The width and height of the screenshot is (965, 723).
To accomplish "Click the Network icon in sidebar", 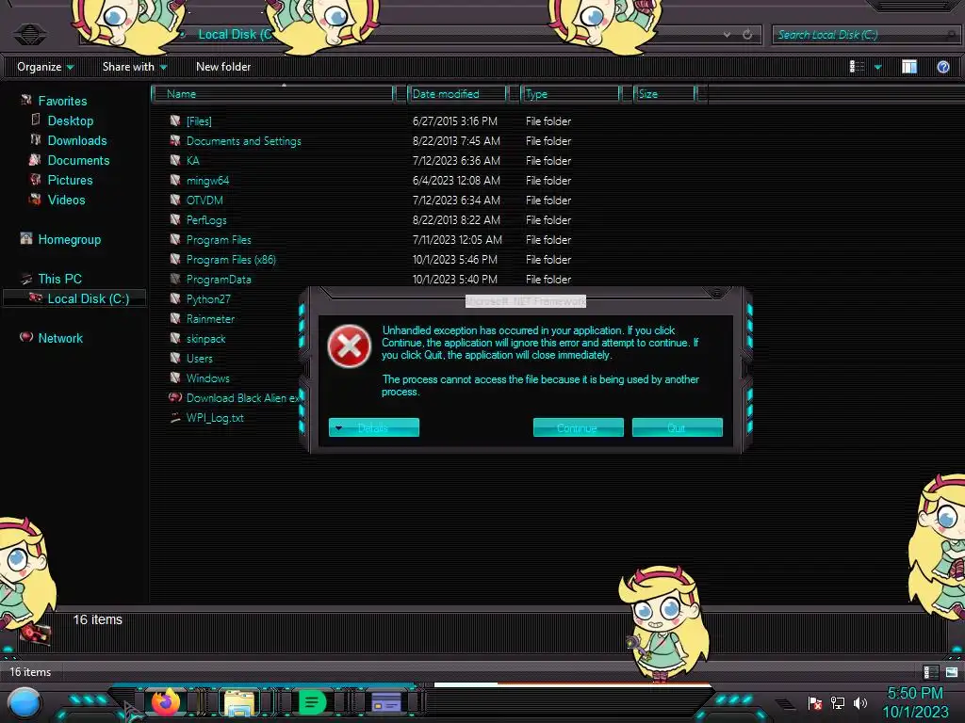I will (26, 337).
